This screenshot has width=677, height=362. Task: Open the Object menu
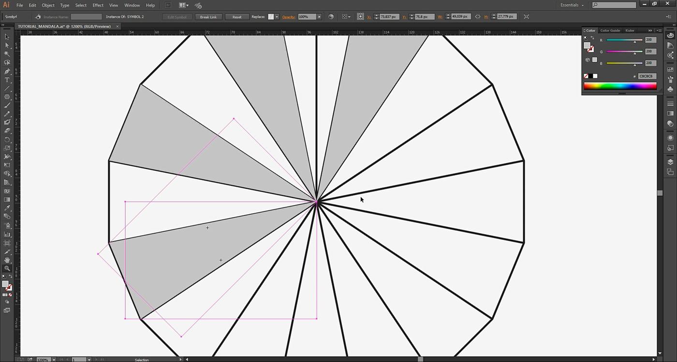point(48,5)
